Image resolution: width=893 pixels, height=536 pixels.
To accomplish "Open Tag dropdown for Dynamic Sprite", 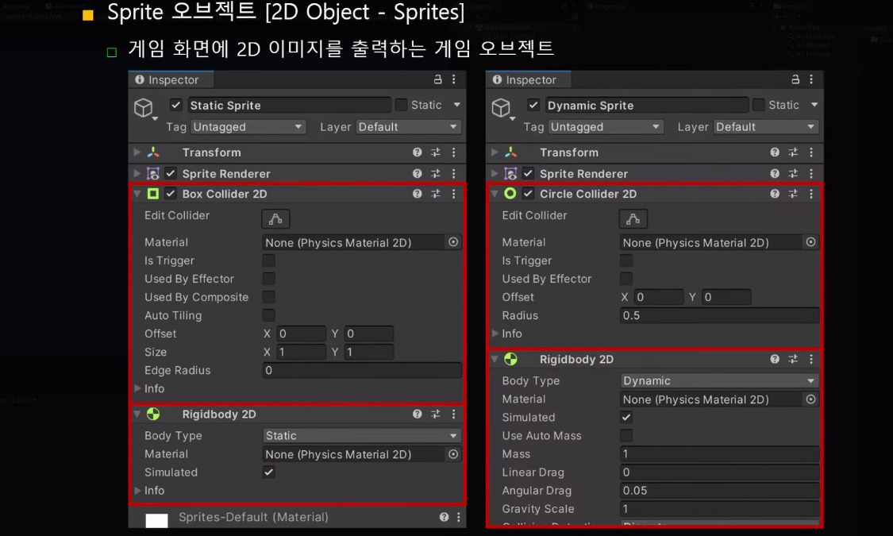I will click(x=606, y=127).
